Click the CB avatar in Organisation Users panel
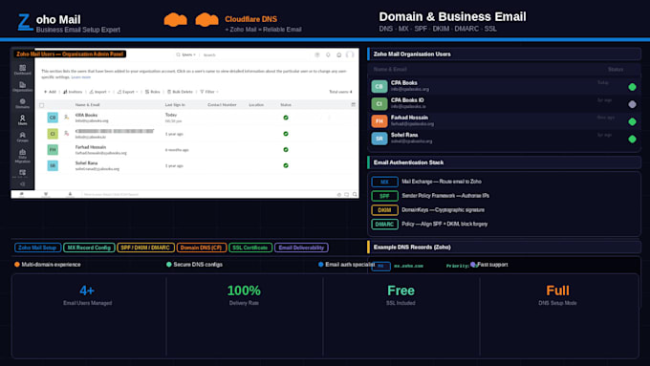The height and width of the screenshot is (366, 650). point(379,86)
